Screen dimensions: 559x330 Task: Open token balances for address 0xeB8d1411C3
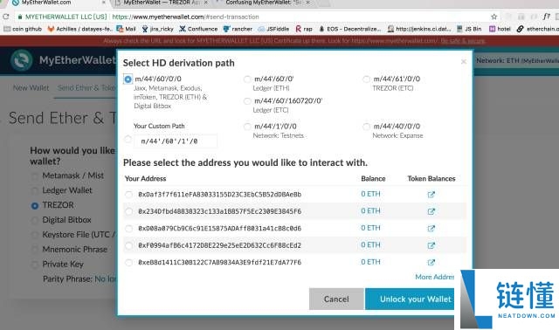[x=431, y=263]
